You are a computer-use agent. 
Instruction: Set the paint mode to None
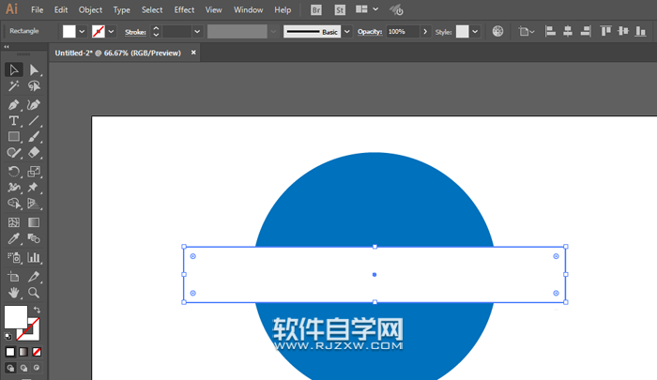37,352
